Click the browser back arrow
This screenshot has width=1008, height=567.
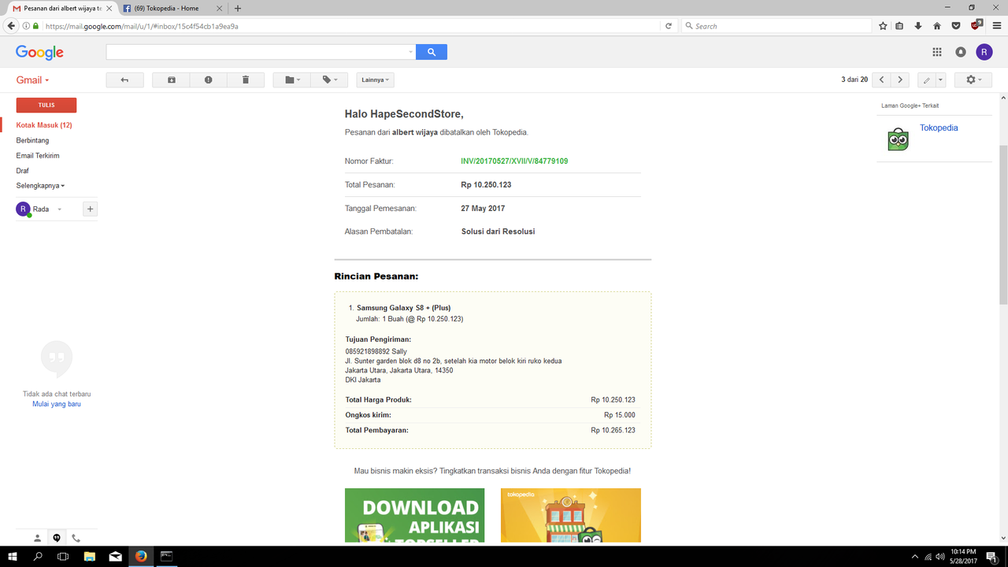tap(11, 26)
